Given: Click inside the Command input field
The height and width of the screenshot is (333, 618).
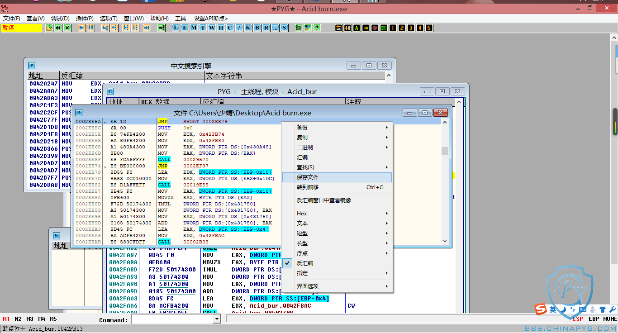Looking at the screenshot, I should tap(172, 319).
